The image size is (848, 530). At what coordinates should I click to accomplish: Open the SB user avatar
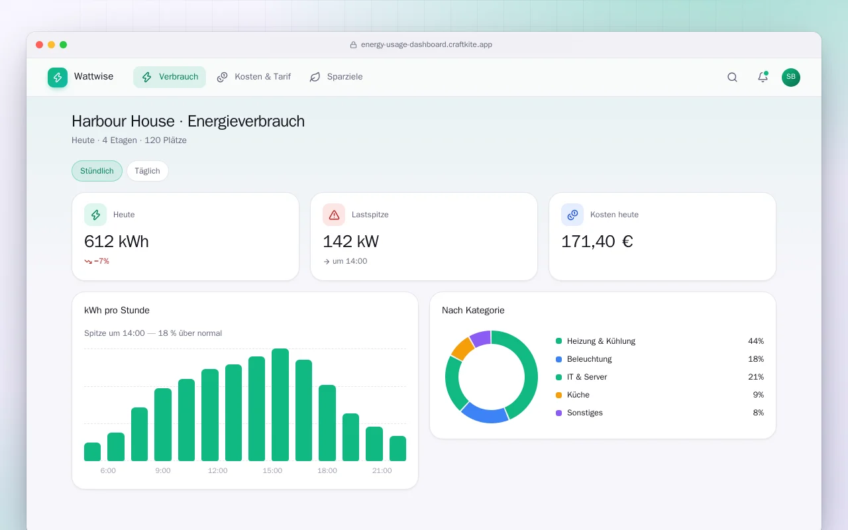[791, 77]
